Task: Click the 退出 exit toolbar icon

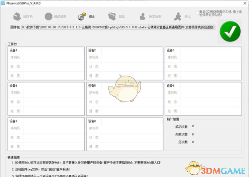Action: (x=178, y=17)
